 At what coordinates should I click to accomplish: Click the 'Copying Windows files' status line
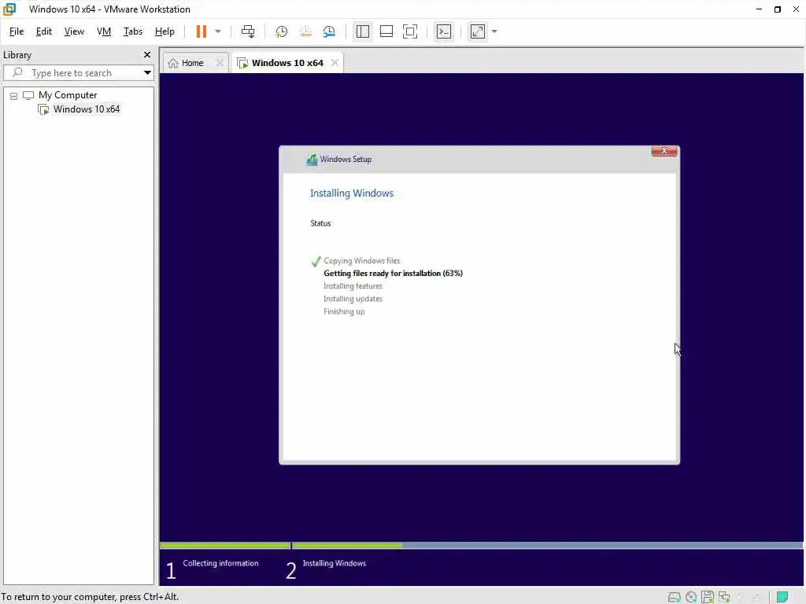tap(361, 261)
